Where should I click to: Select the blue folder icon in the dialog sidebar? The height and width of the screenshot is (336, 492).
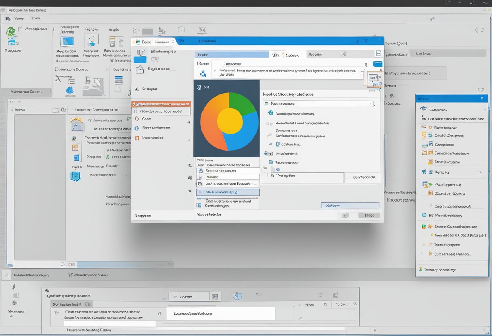coord(141,59)
